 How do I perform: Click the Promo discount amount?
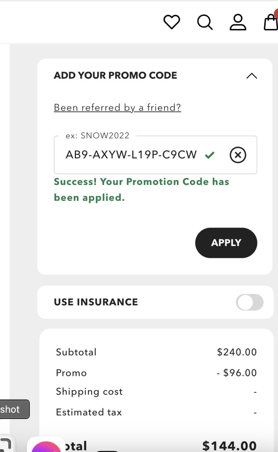[237, 373]
